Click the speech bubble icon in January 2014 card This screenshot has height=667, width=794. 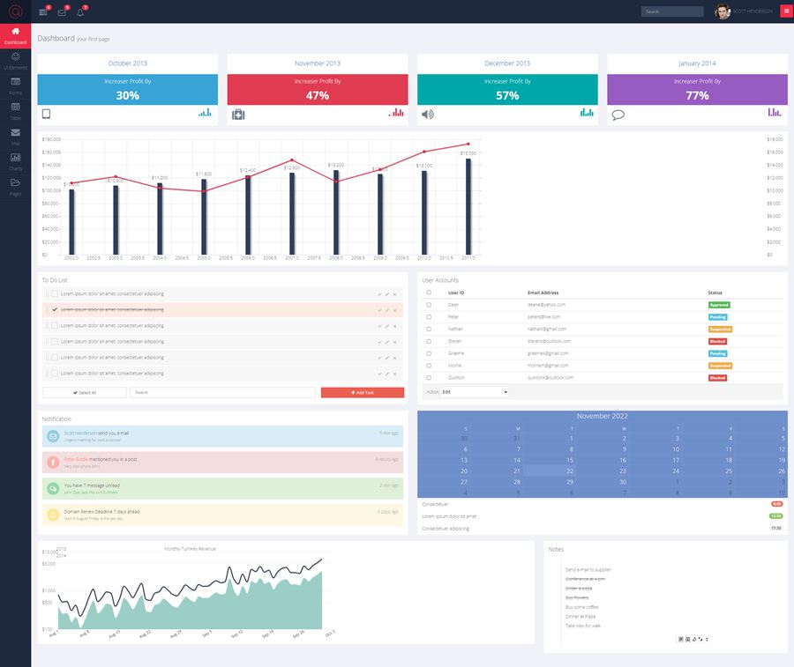pos(618,114)
